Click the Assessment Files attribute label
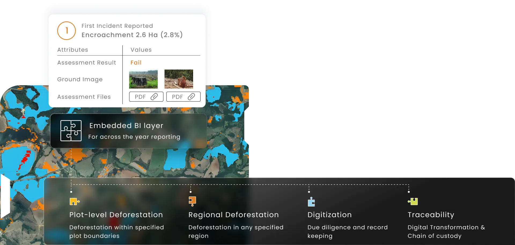This screenshot has width=515, height=245. point(84,97)
